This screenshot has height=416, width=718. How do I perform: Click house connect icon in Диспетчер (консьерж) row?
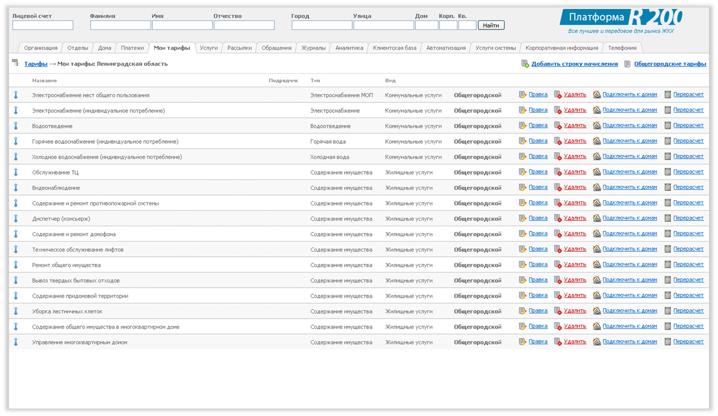(597, 219)
